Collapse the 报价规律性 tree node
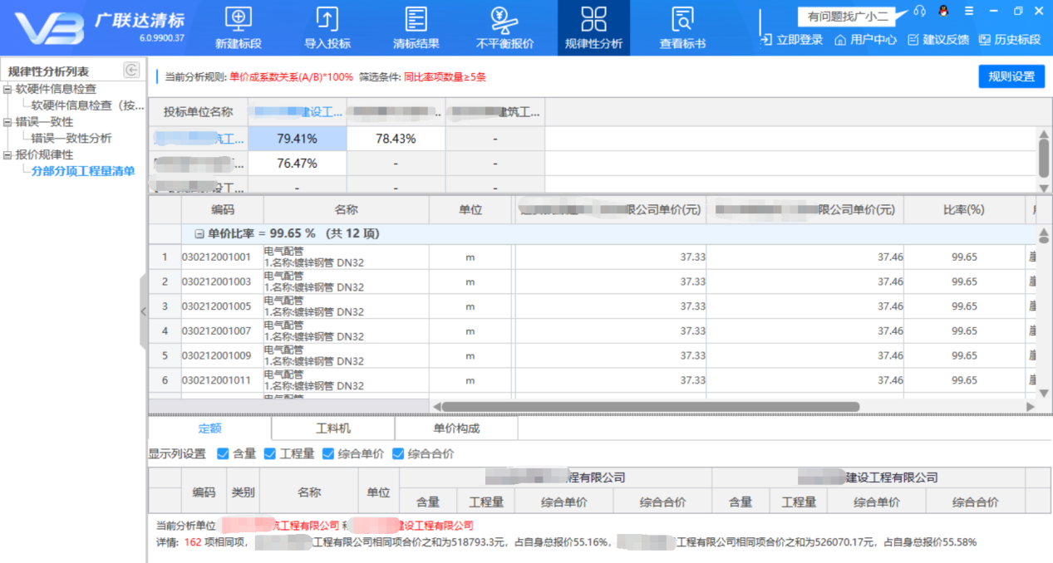Screen dimensions: 1053x563 (x=7, y=154)
